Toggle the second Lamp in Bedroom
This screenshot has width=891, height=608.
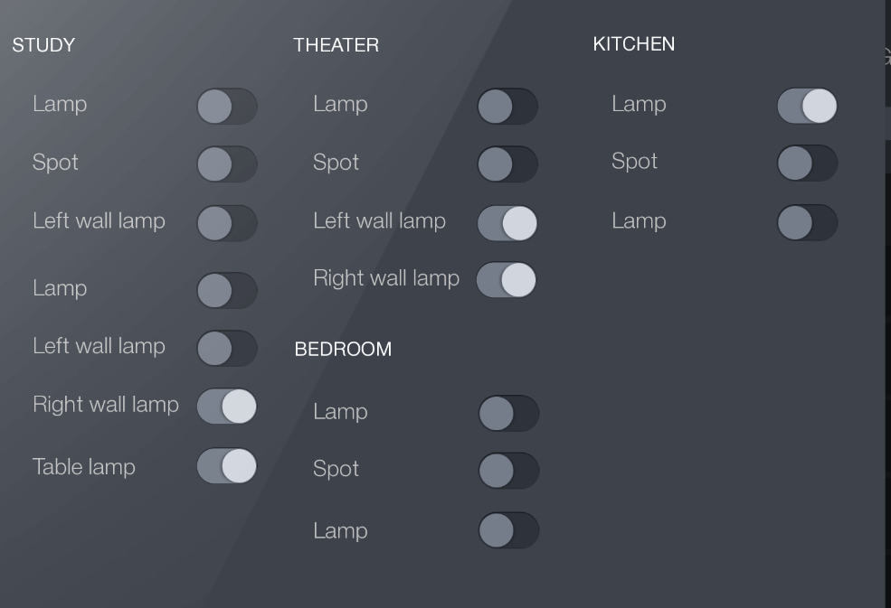[507, 532]
